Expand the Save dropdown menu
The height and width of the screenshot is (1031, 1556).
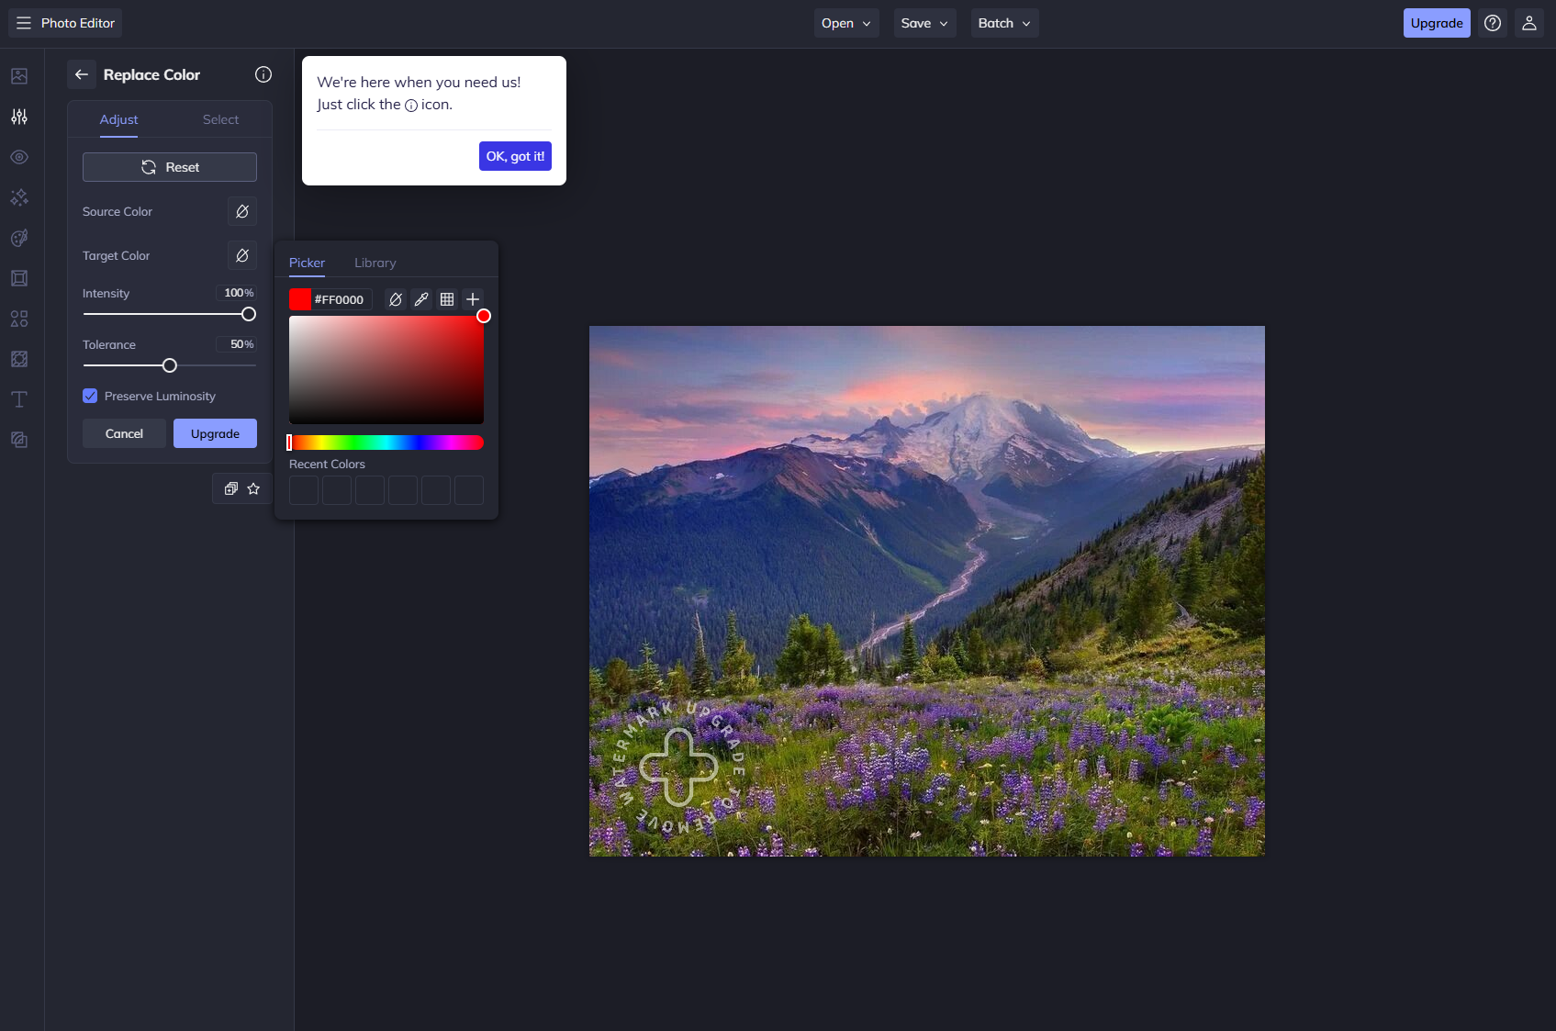click(924, 23)
